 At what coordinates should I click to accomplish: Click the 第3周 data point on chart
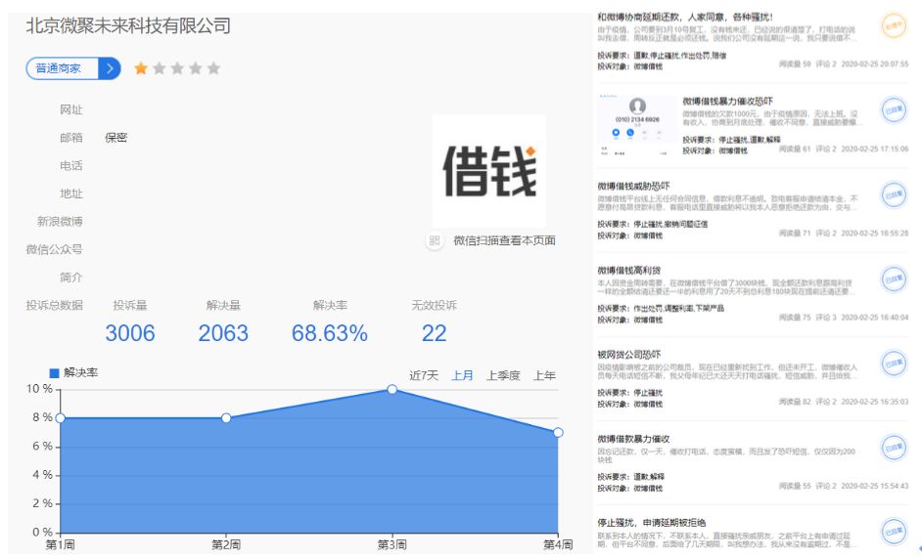pos(392,389)
